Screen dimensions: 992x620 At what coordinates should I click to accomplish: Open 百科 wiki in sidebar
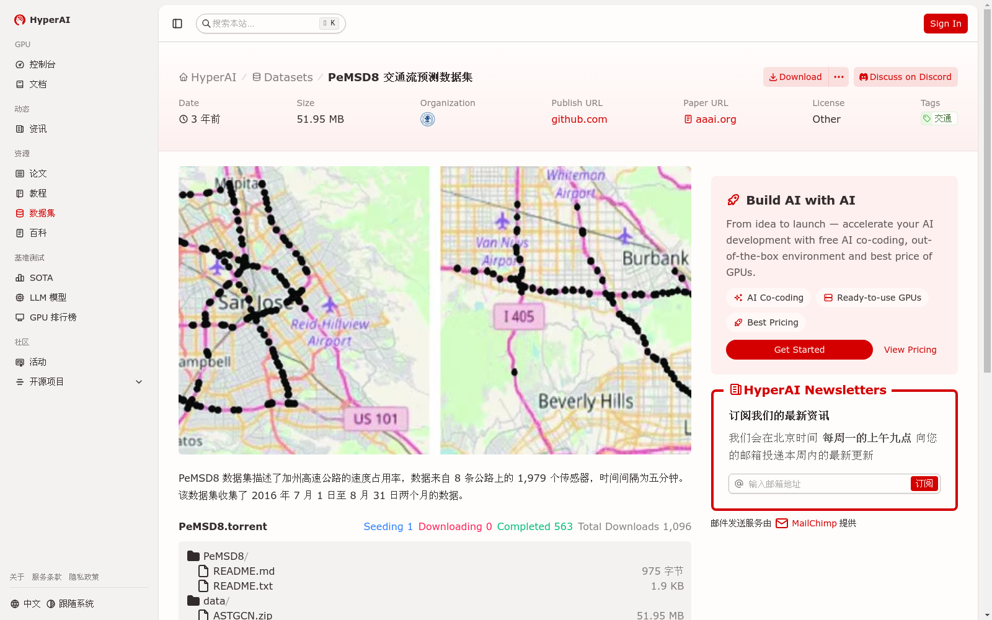(x=79, y=233)
